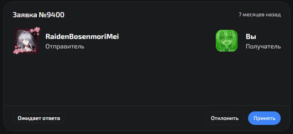Open RaidenBosenmoriMei's avatar picture
The height and width of the screenshot is (134, 293).
[26, 41]
